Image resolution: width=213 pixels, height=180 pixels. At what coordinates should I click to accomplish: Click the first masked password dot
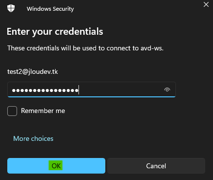click(x=14, y=90)
